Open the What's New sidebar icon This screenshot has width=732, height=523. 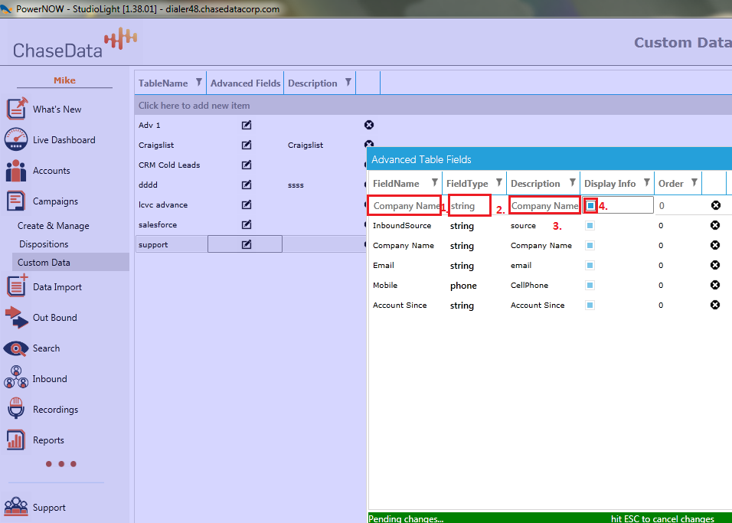pos(16,109)
